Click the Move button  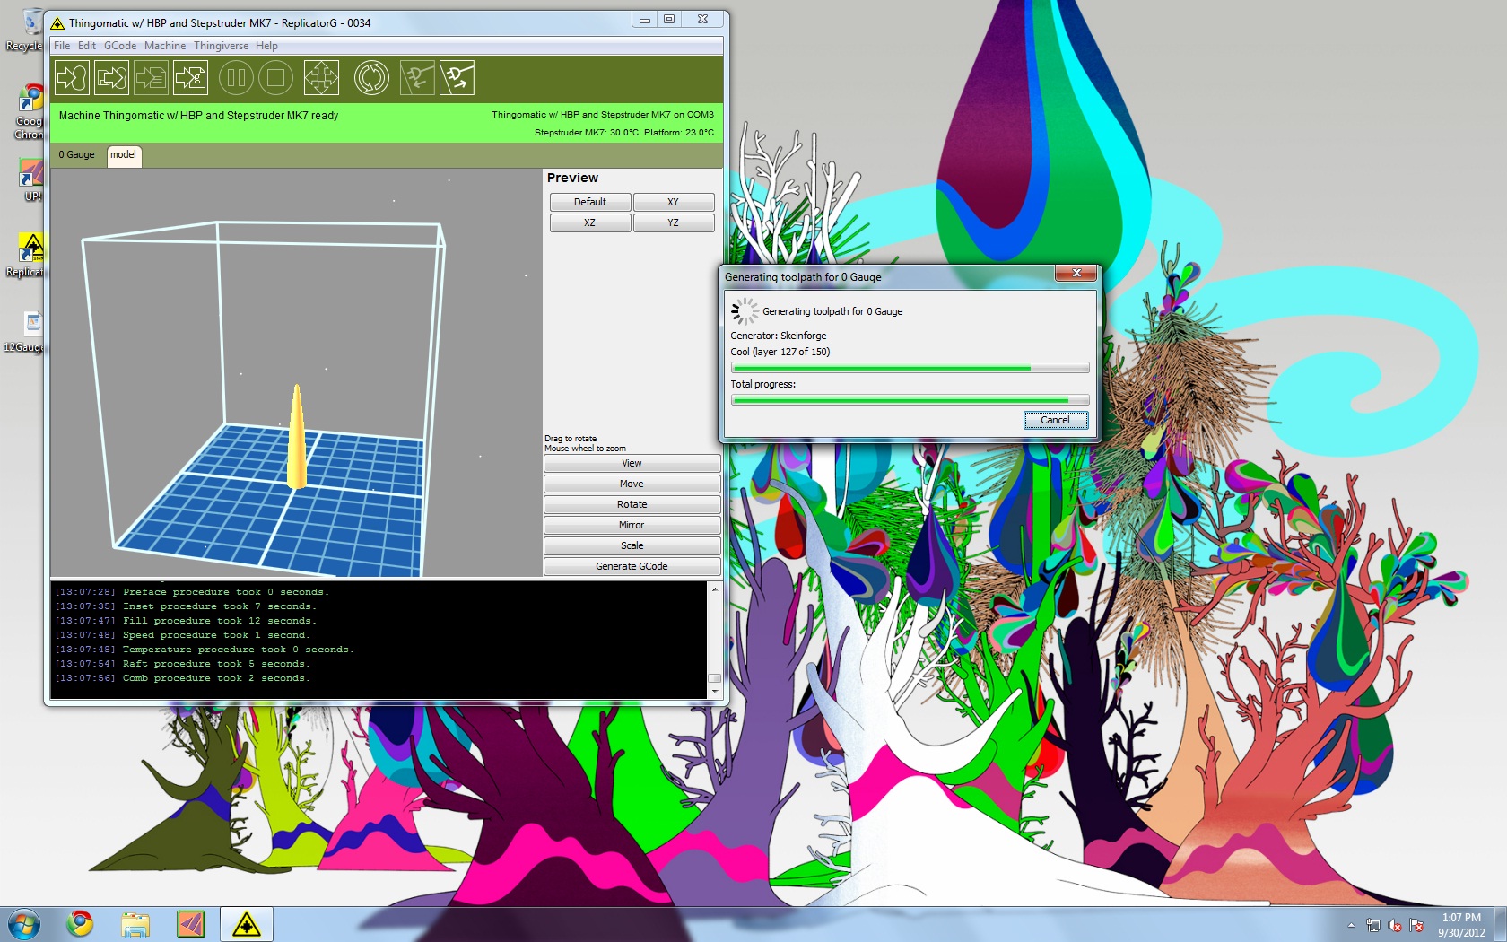click(632, 484)
